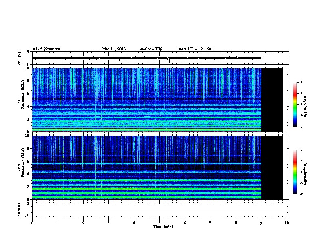Screen dimensions: 323x250
Task: Click the time axis tick label "4"
Action: tap(134, 223)
